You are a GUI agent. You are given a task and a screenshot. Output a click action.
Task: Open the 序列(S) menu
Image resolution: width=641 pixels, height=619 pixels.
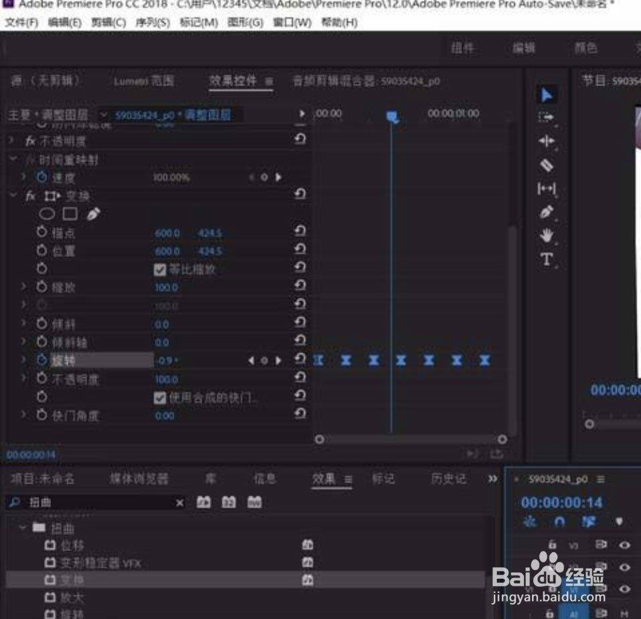coord(153,22)
